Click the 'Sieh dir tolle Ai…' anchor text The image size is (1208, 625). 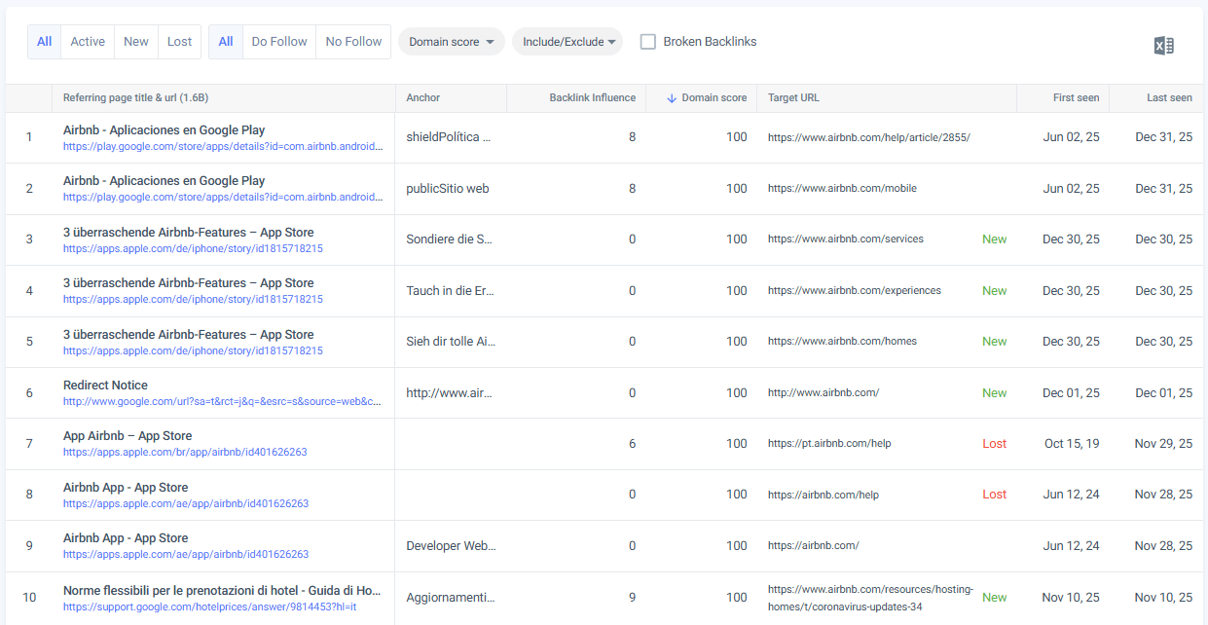click(452, 342)
